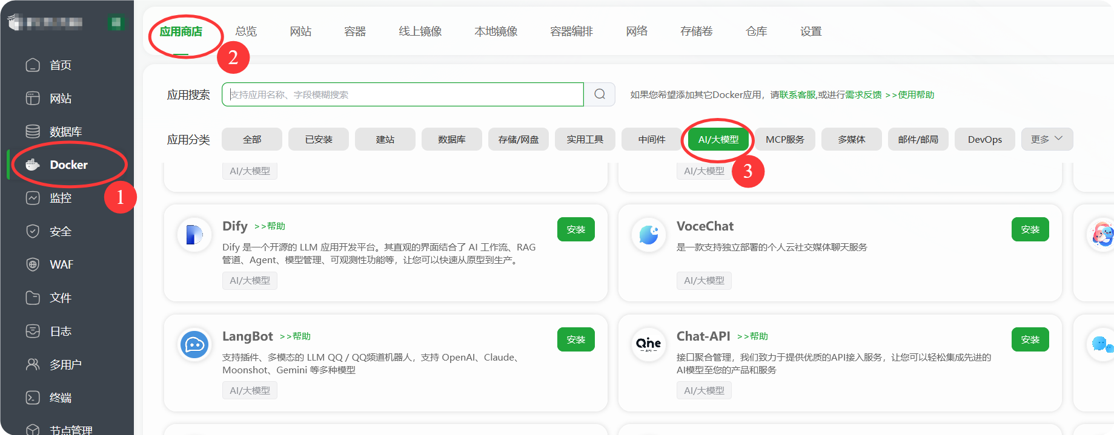Open the 日志 logs icon
The image size is (1114, 435).
pos(33,331)
